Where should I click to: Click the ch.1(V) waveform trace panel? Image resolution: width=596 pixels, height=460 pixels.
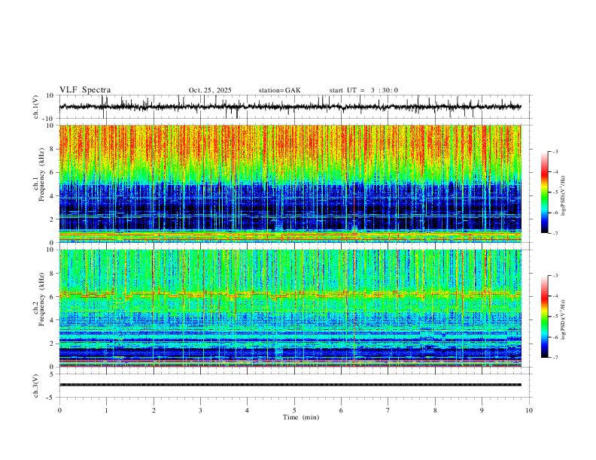[x=296, y=107]
